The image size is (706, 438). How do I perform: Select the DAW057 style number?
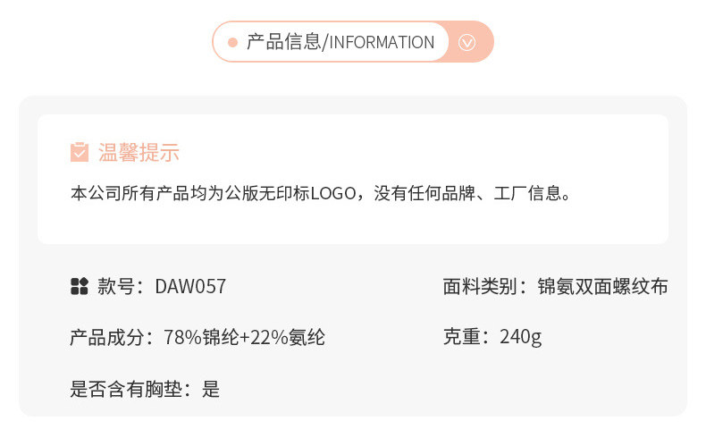tap(190, 287)
